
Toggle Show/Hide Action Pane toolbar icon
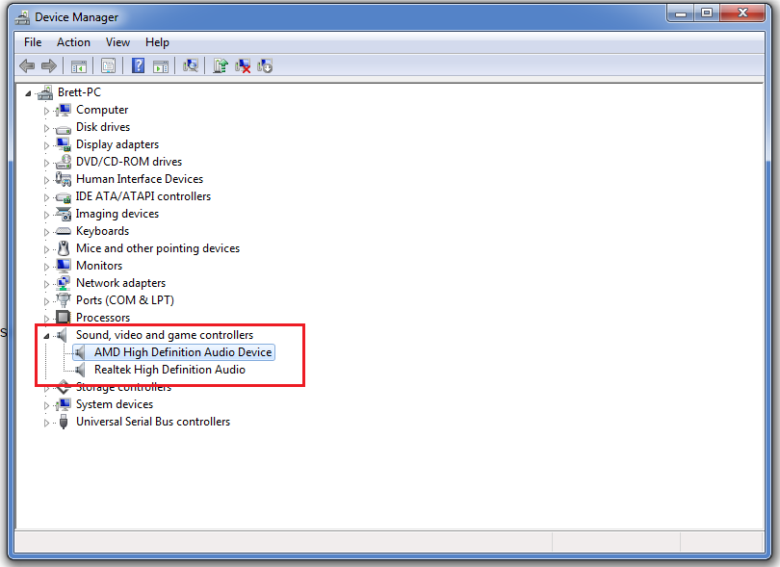[161, 65]
